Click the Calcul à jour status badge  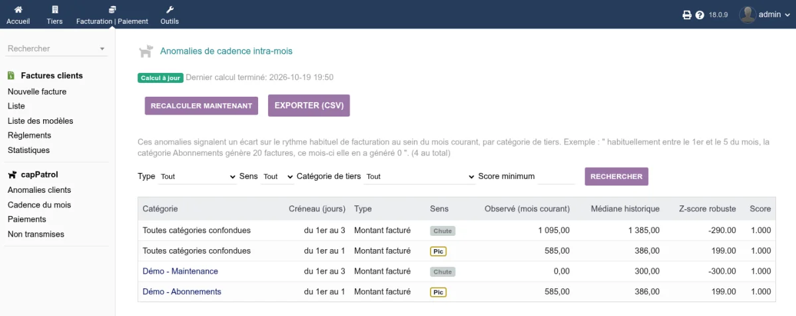tap(161, 78)
